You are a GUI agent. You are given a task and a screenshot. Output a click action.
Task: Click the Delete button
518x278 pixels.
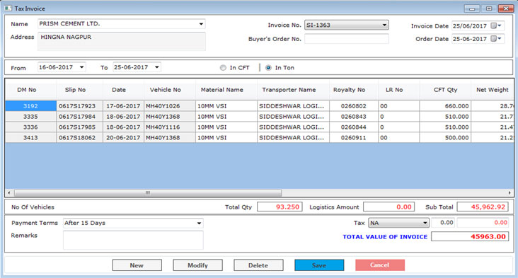point(258,265)
